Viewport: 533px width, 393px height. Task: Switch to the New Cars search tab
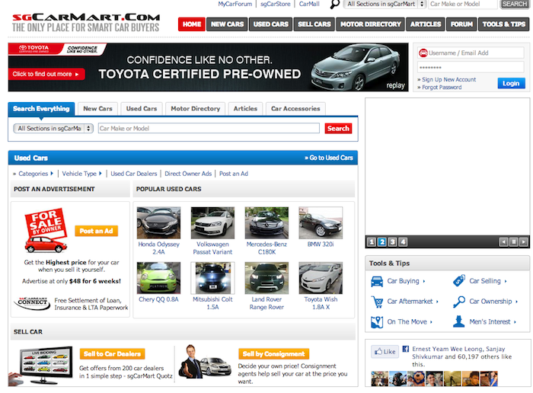pyautogui.click(x=99, y=109)
